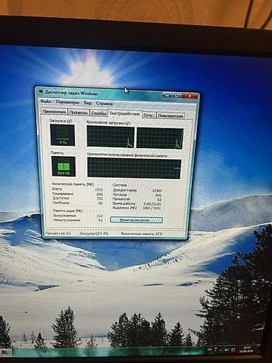The image size is (272, 363).
Task: Click the Невыгружаемая kernel memory label
Action: pos(66,220)
